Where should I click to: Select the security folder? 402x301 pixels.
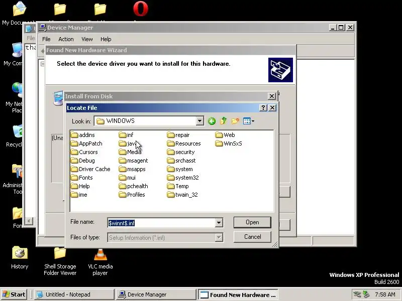(181, 152)
